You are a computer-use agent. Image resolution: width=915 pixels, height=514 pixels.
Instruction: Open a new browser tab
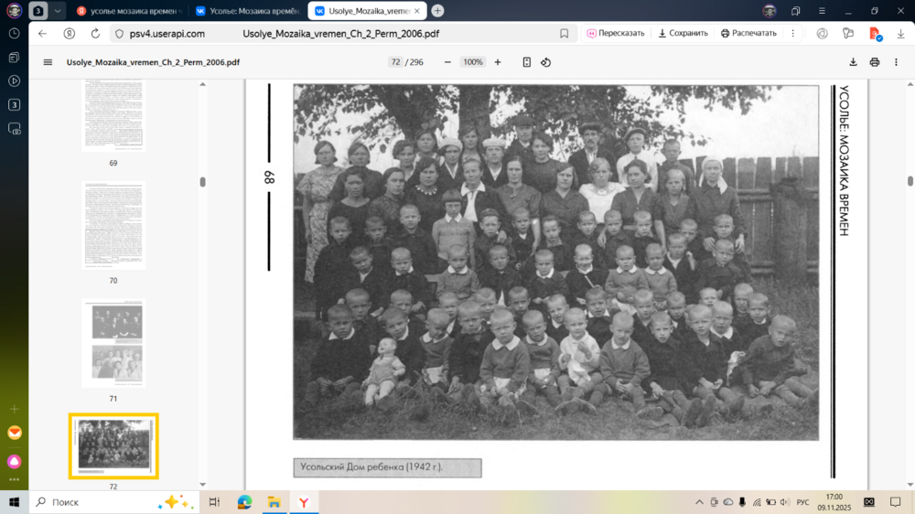point(437,10)
